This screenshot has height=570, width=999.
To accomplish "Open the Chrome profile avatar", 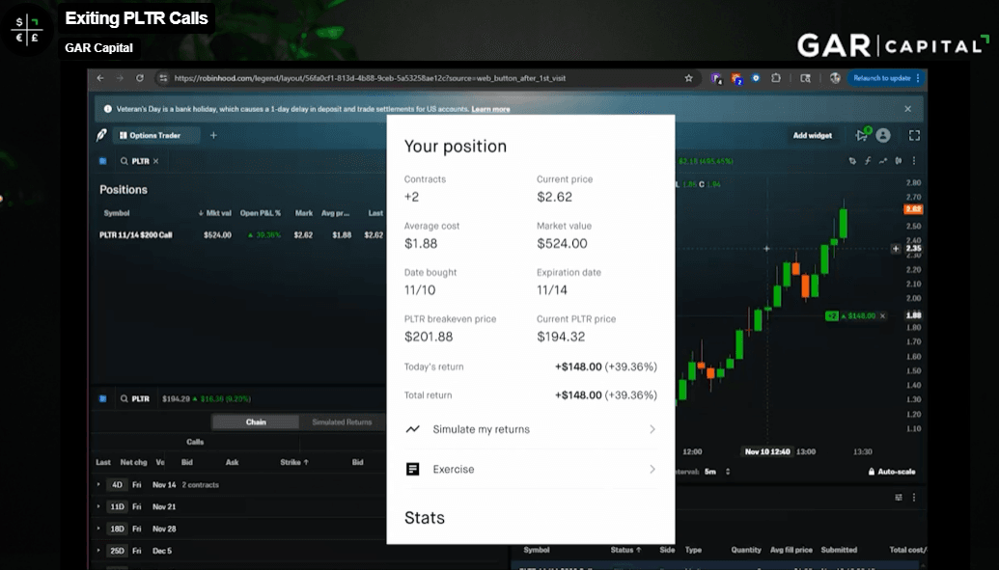I will pos(835,78).
